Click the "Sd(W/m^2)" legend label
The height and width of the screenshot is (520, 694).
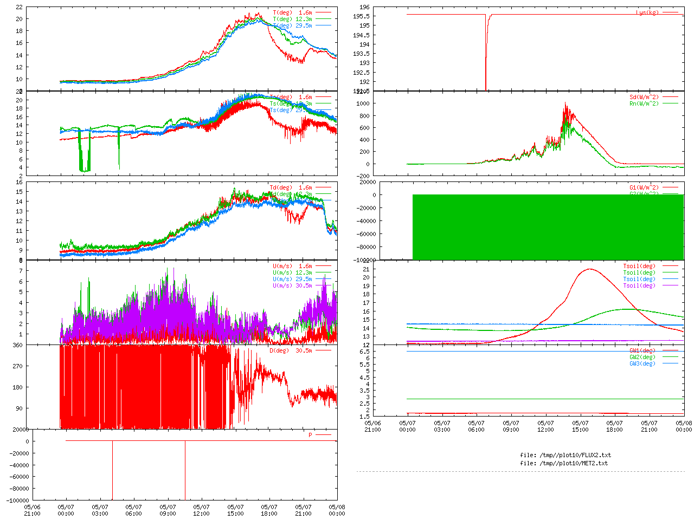point(644,97)
